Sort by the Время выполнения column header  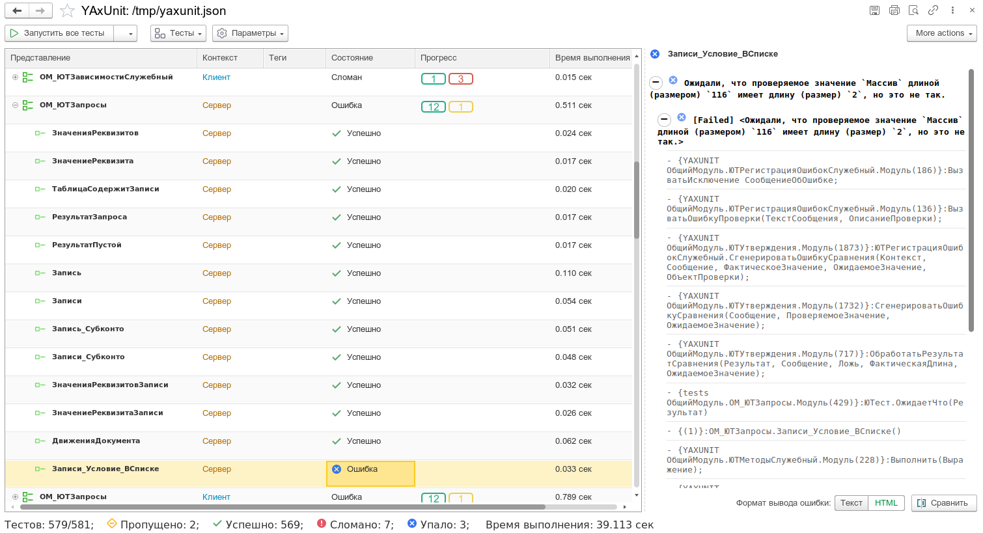pyautogui.click(x=591, y=58)
